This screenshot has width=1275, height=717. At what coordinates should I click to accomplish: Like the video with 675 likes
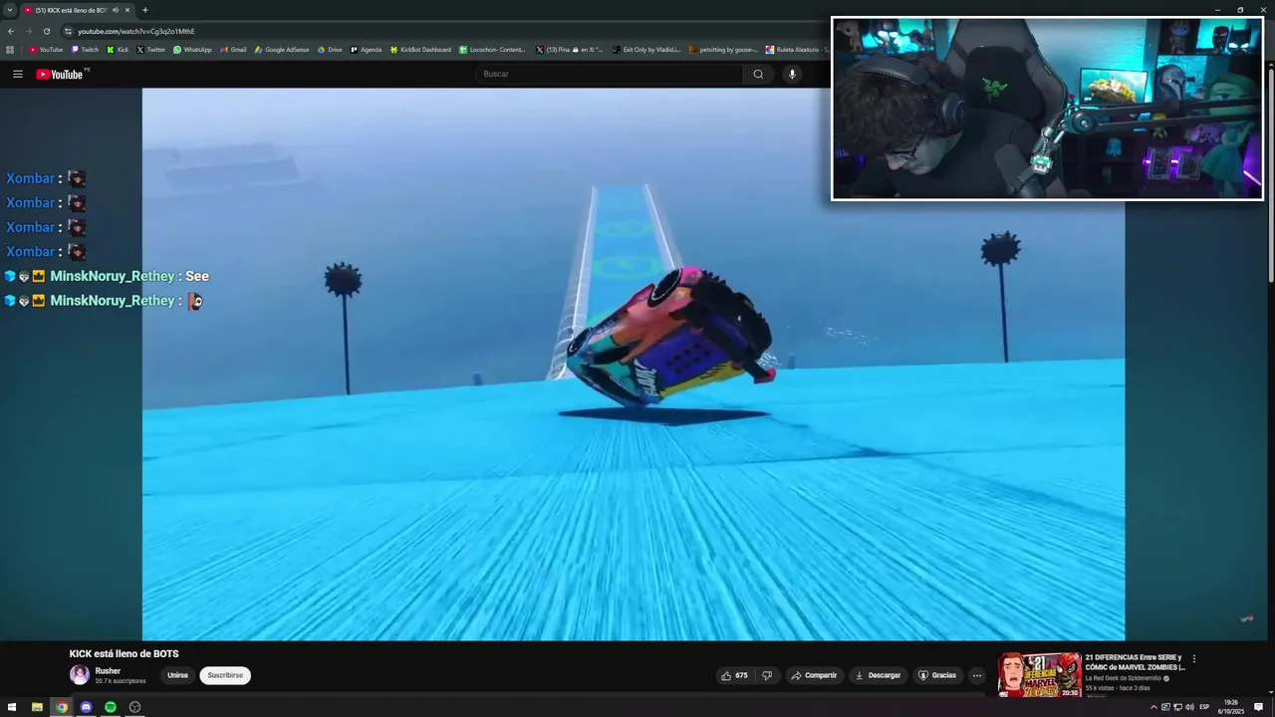pyautogui.click(x=734, y=675)
